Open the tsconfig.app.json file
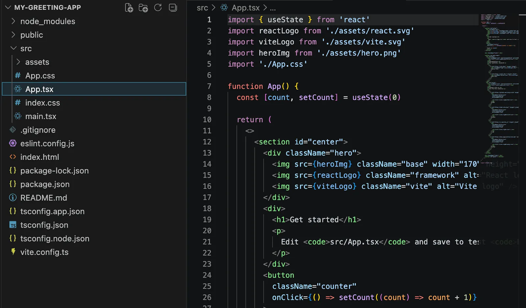Viewport: 526px width, 308px height. 53,211
